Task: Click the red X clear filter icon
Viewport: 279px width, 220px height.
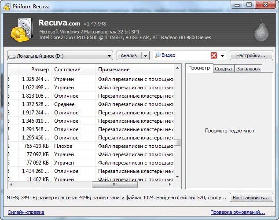Action: coord(214,55)
